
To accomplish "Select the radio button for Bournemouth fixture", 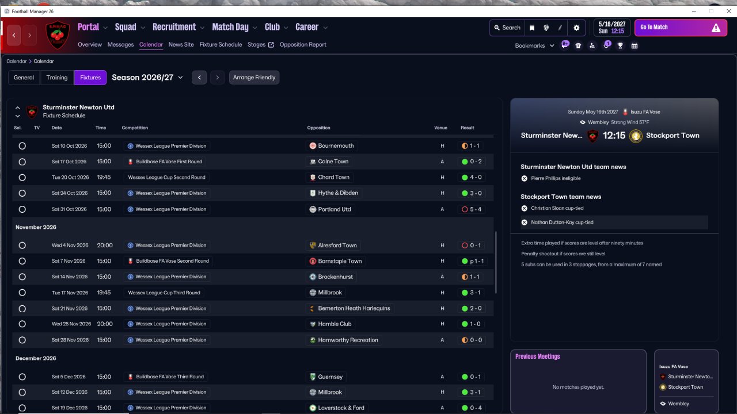I will [22, 146].
